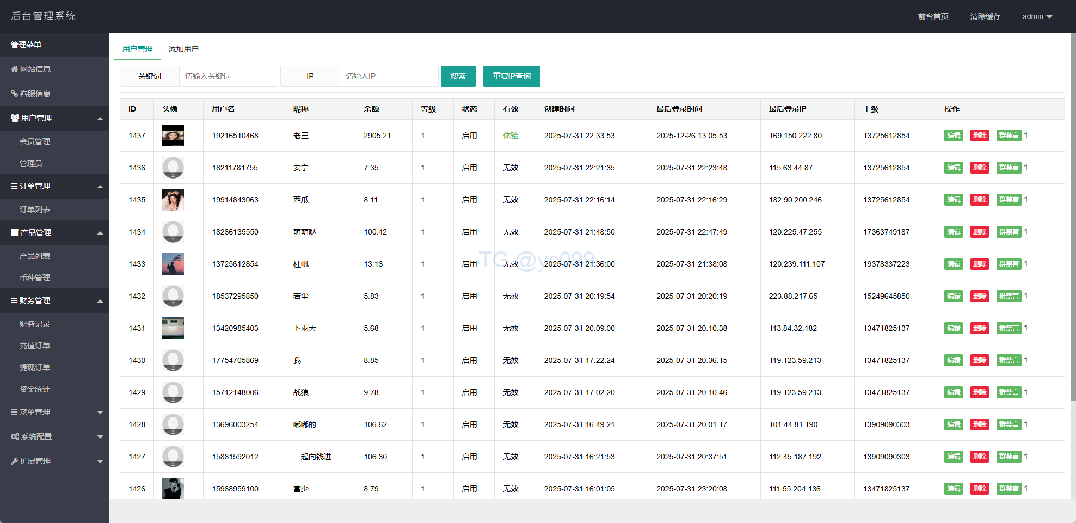
Task: Open 提现订单 in the sidebar
Action: [x=35, y=367]
